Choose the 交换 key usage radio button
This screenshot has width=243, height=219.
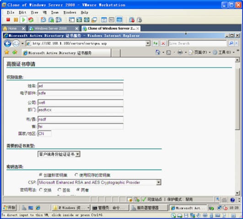41,190
